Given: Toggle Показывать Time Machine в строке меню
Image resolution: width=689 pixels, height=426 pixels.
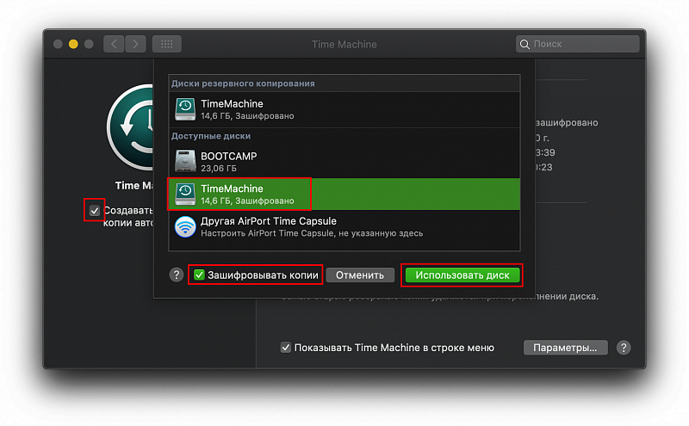Looking at the screenshot, I should click(286, 348).
